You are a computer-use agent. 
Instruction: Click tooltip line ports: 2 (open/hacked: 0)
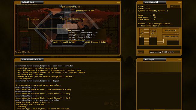pos(83,32)
